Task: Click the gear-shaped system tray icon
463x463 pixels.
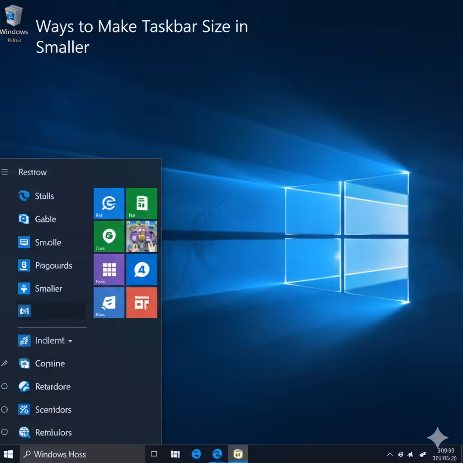Action: [401, 454]
